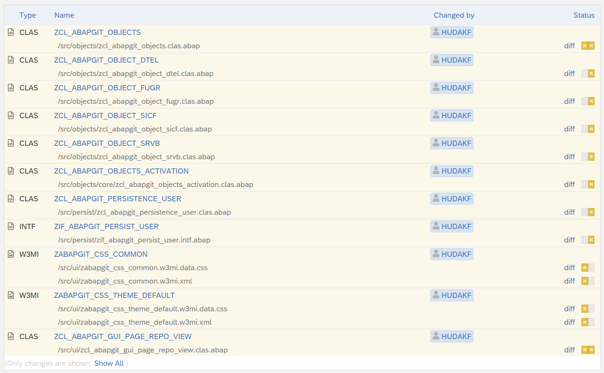Viewport: 604px width, 373px height.
Task: Select the file path /src/persist/zif_abapgit_persist_user.intf.abap
Action: coord(134,240)
